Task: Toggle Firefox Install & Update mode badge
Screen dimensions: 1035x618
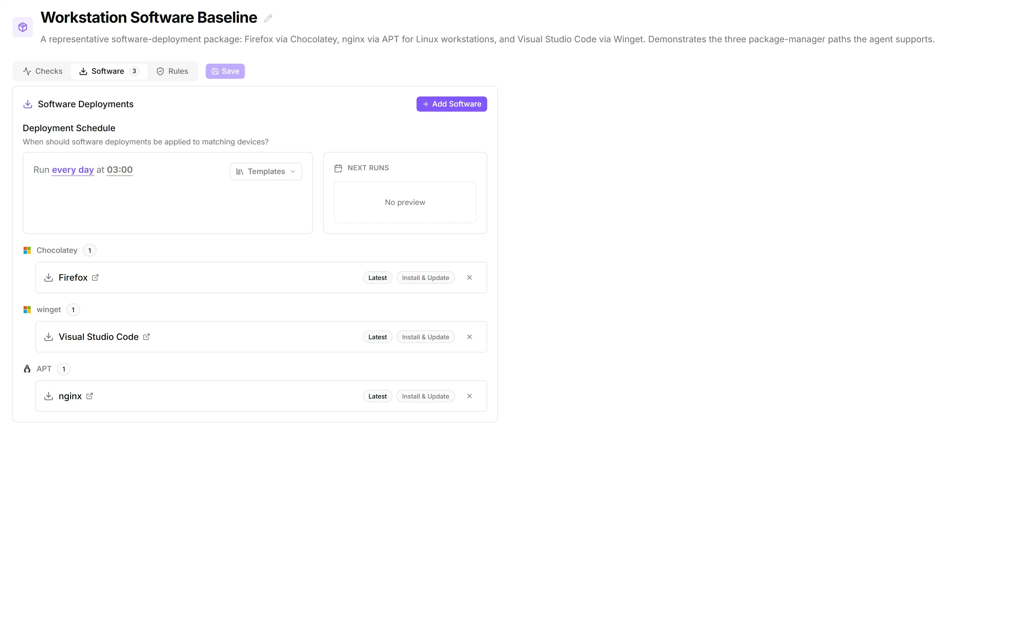Action: coord(425,278)
